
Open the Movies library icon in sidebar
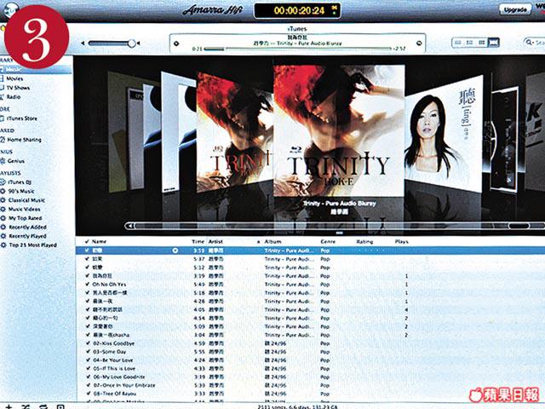[3, 77]
